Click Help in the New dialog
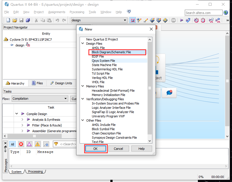232x182 pixels. click(x=142, y=149)
